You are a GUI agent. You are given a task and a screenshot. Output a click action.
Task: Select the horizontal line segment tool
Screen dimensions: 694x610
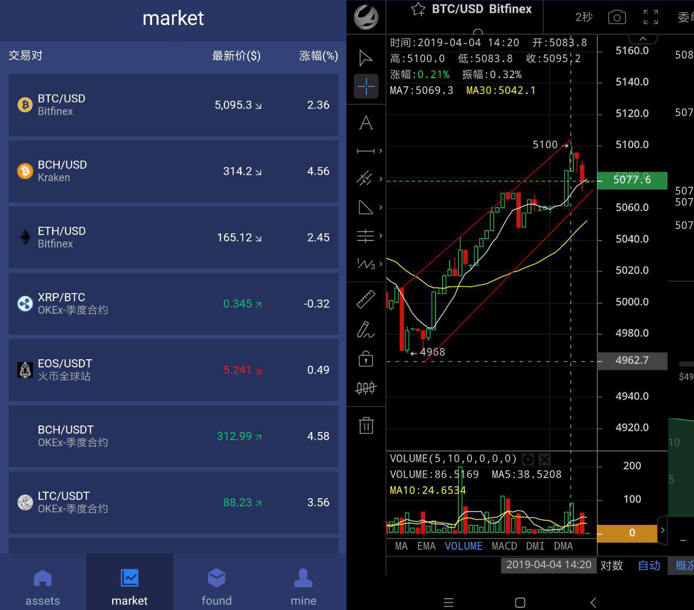[x=365, y=151]
